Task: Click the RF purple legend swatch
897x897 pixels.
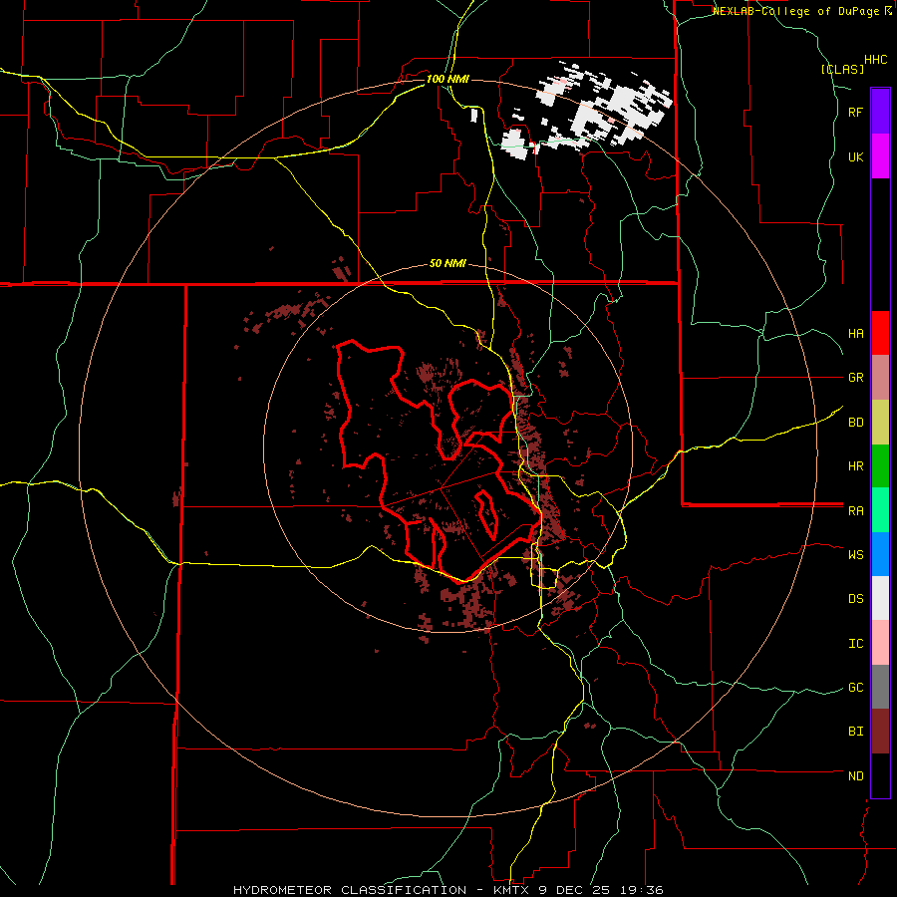Action: (x=880, y=112)
